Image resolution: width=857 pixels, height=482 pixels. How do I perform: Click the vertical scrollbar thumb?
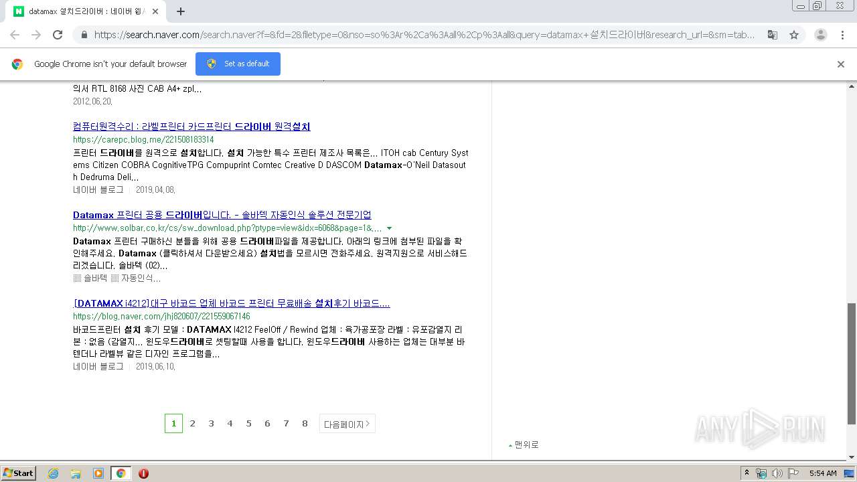(852, 364)
